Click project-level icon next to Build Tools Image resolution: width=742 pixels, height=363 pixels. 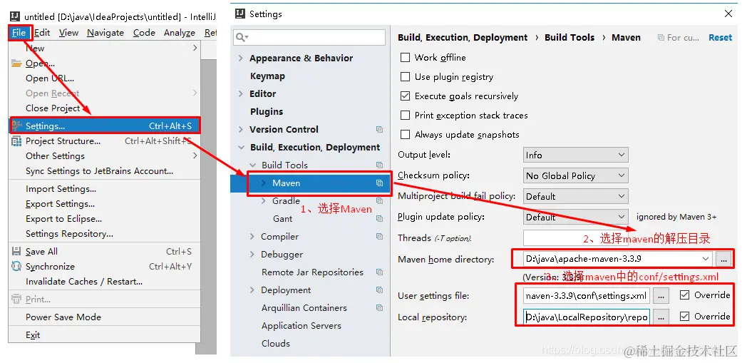(379, 165)
